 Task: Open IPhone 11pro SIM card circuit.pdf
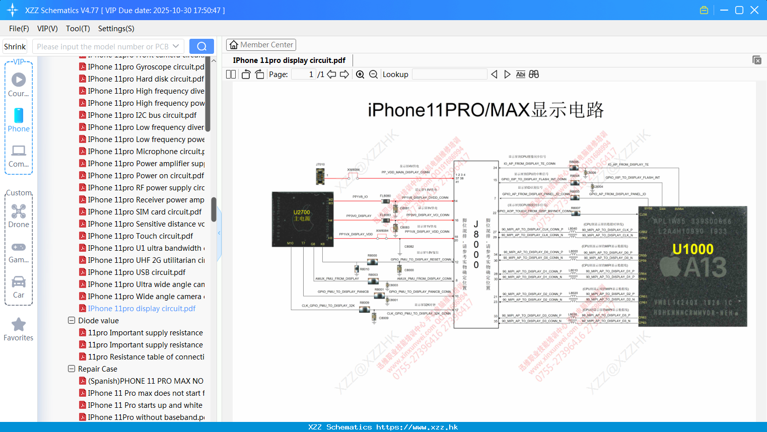[140, 211]
